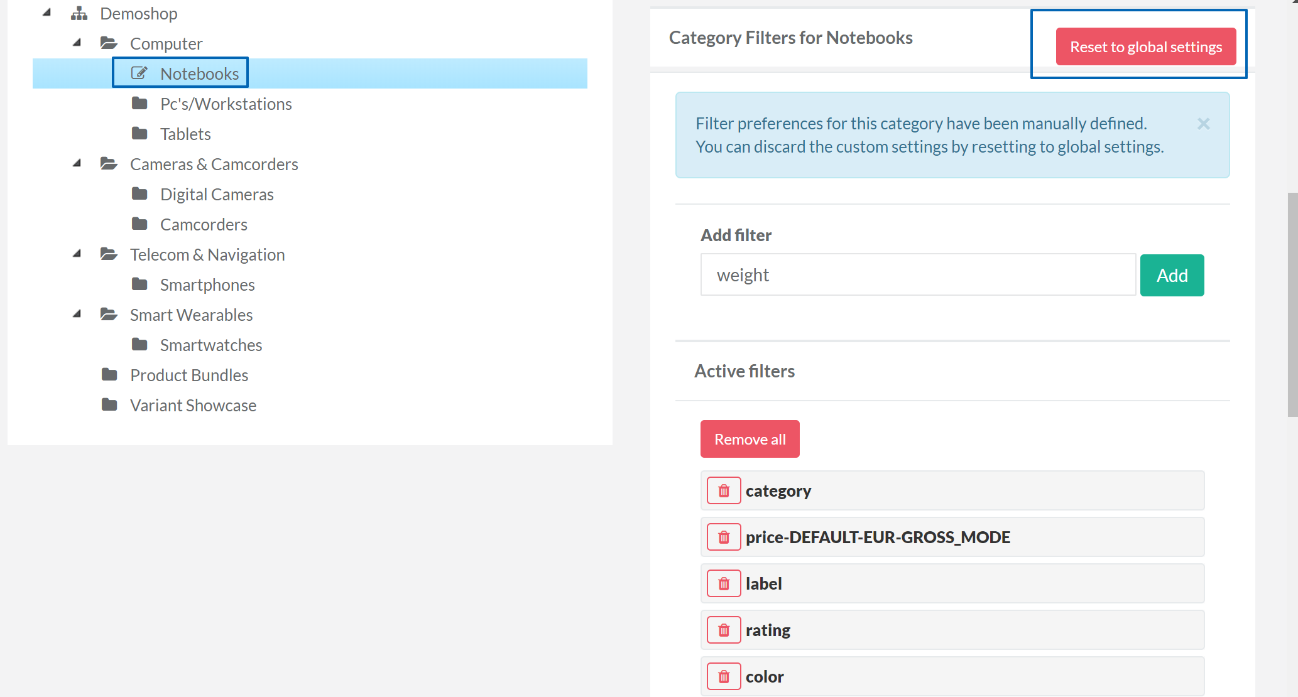
Task: Collapse the Computer category node
Action: click(x=77, y=43)
